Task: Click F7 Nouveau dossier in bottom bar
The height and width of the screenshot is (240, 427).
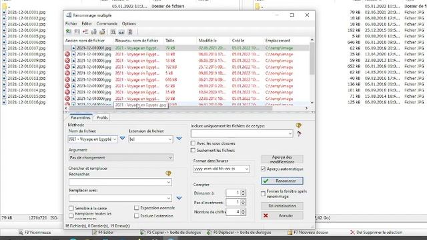Action: click(x=308, y=233)
